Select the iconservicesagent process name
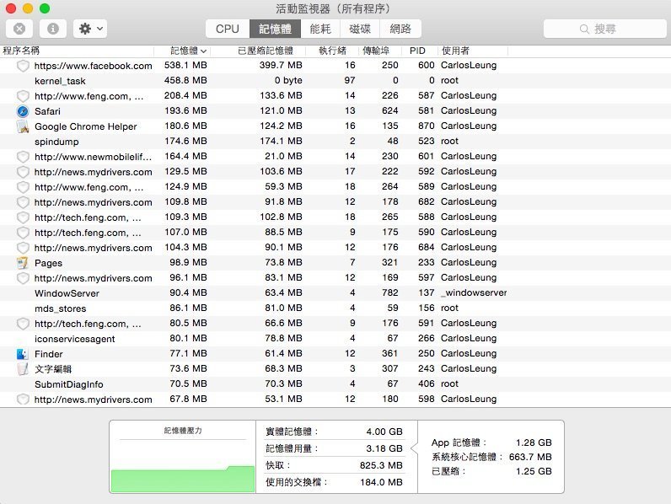This screenshot has width=671, height=504. click(74, 339)
